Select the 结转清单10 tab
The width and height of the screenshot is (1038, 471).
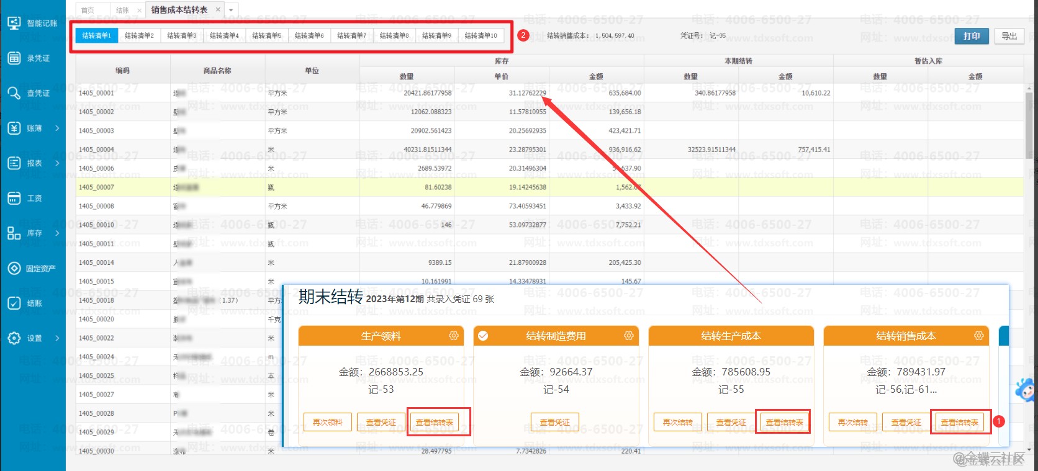[x=481, y=36]
